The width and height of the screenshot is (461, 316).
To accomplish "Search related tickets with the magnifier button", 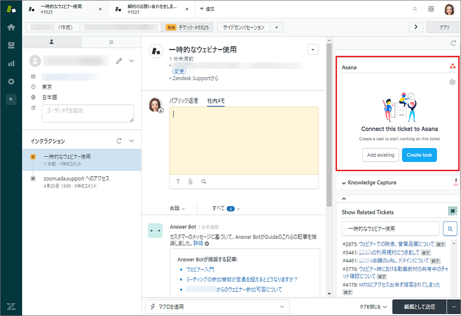I will pos(450,229).
